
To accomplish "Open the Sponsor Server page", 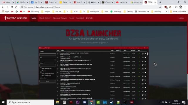I will coord(60,18).
